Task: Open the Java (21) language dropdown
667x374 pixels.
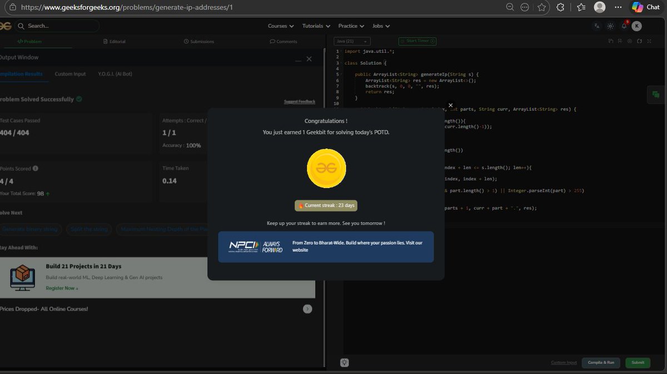Action: (352, 41)
